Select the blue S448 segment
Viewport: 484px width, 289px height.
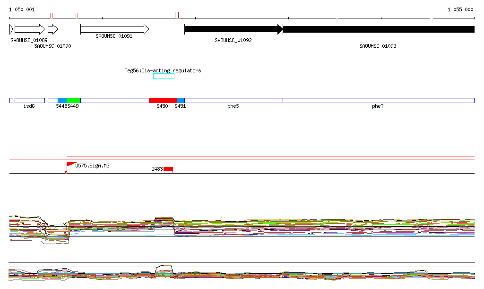tap(62, 101)
